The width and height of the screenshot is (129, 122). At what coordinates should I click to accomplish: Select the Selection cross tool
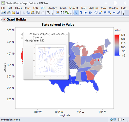tap(85, 13)
